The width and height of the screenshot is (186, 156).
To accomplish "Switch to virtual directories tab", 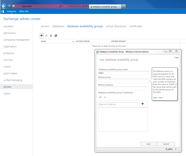I will click(116, 26).
